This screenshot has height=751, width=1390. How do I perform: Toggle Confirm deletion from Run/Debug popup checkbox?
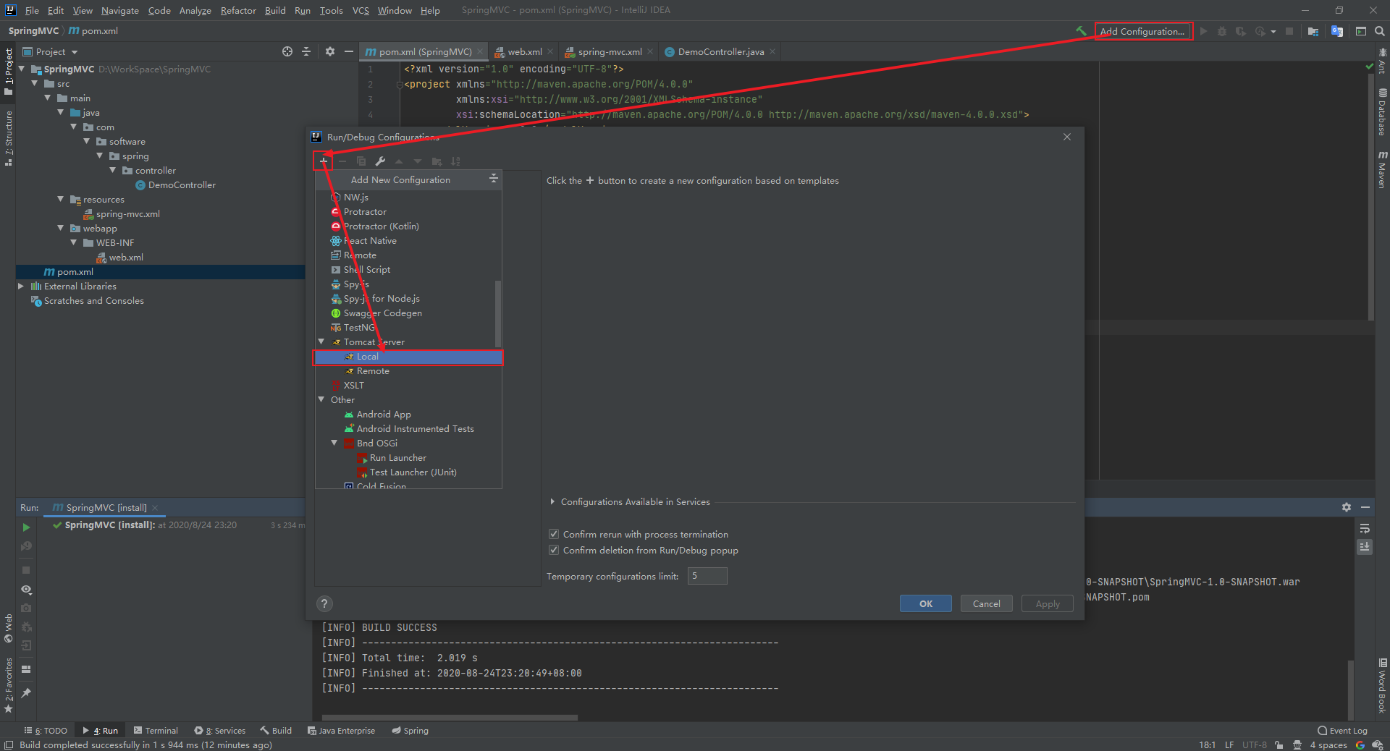pyautogui.click(x=554, y=550)
